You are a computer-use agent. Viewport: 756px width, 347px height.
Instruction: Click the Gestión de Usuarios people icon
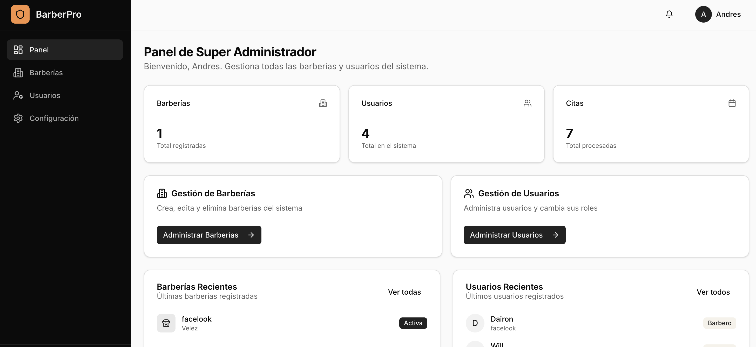pos(469,193)
